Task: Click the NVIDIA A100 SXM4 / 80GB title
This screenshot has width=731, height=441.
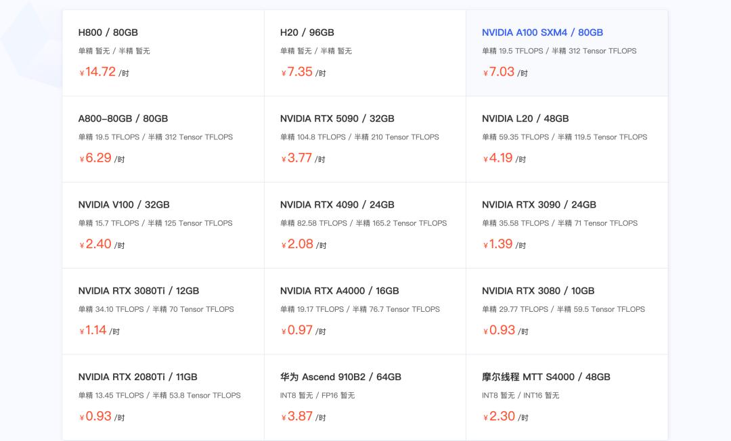Action: [542, 32]
